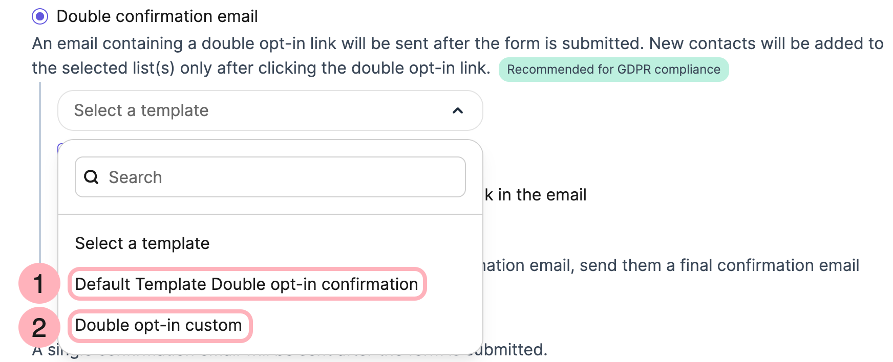Choose the blank "Select a template" list option
This screenshot has height=362, width=893.
click(142, 243)
